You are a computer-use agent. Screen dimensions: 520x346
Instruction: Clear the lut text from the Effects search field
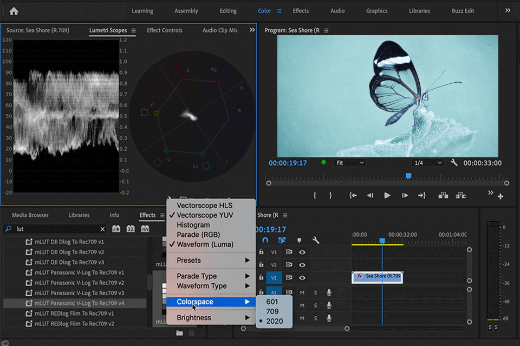click(102, 229)
